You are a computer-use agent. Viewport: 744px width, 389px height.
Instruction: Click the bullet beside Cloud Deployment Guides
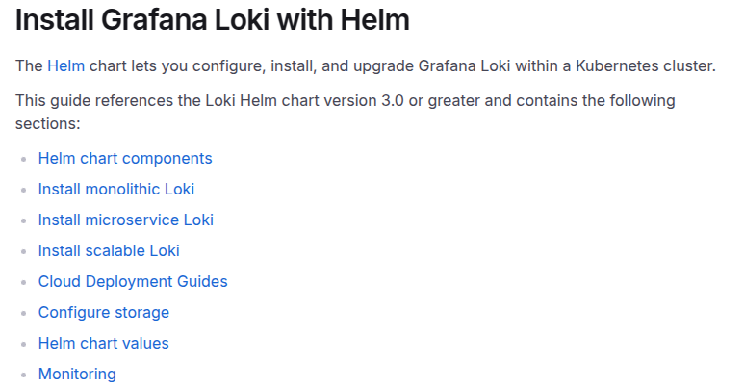coord(23,282)
